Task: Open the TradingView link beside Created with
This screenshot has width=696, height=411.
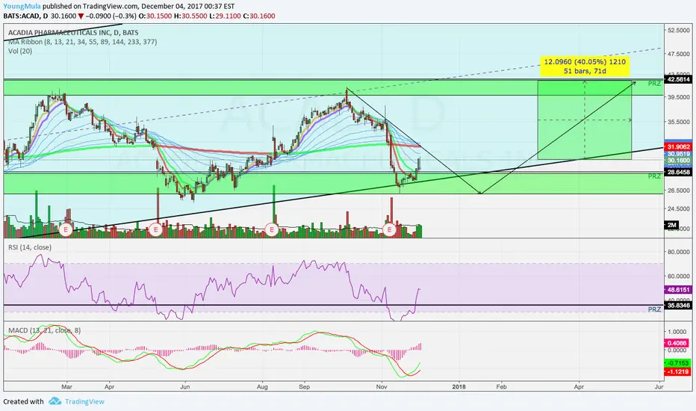Action: coord(84,402)
